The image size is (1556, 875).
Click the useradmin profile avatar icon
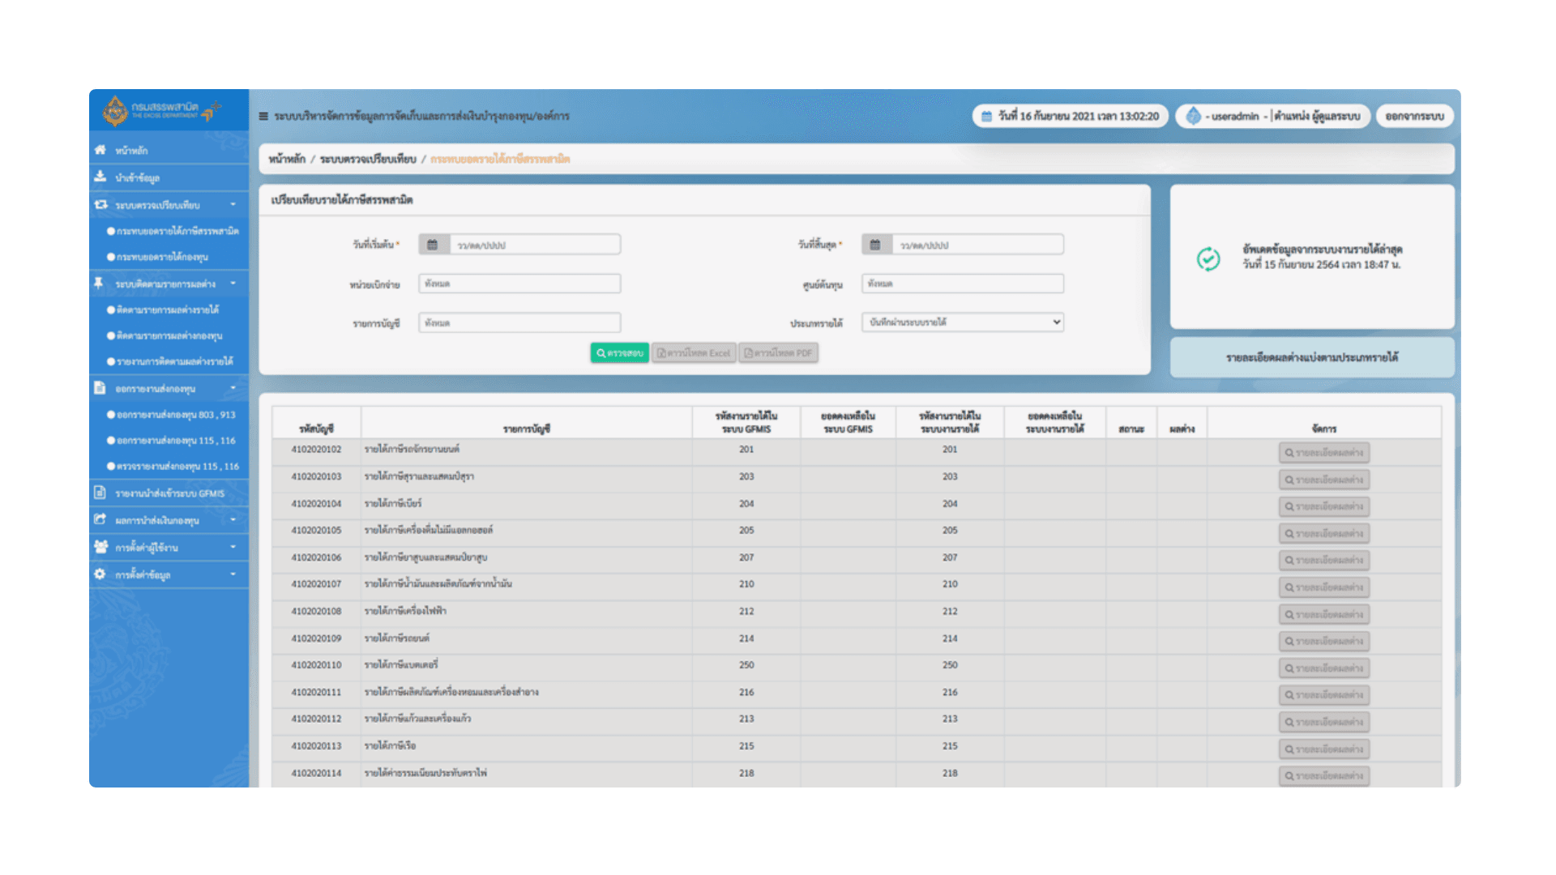click(1194, 117)
